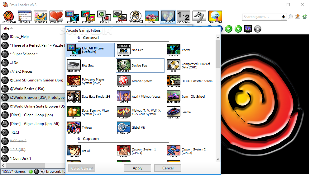
Task: Select Capcom System 2 (CPS-2) filter
Action: click(x=190, y=151)
